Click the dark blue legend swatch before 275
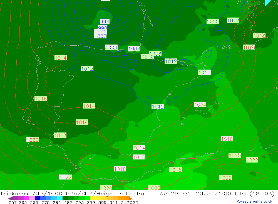 (x=38, y=198)
